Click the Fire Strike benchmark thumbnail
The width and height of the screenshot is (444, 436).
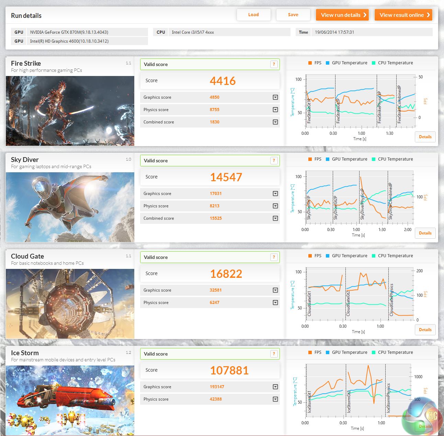pyautogui.click(x=70, y=111)
